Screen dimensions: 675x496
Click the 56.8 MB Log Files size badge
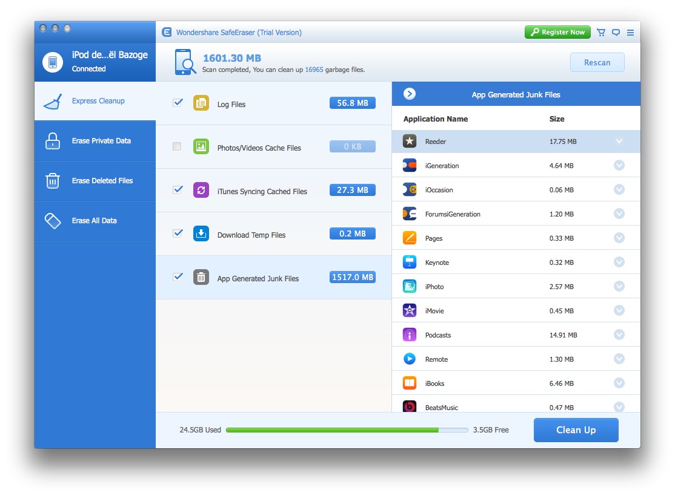coord(352,103)
